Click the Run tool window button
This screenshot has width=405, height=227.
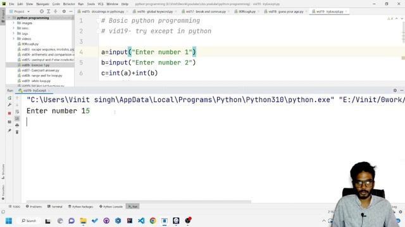coord(133,206)
